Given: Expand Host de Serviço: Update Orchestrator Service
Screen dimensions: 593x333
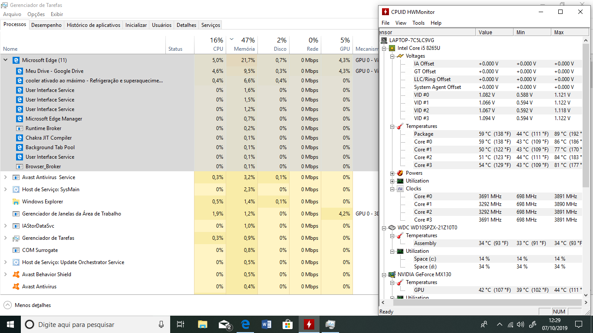Looking at the screenshot, I should (x=6, y=262).
